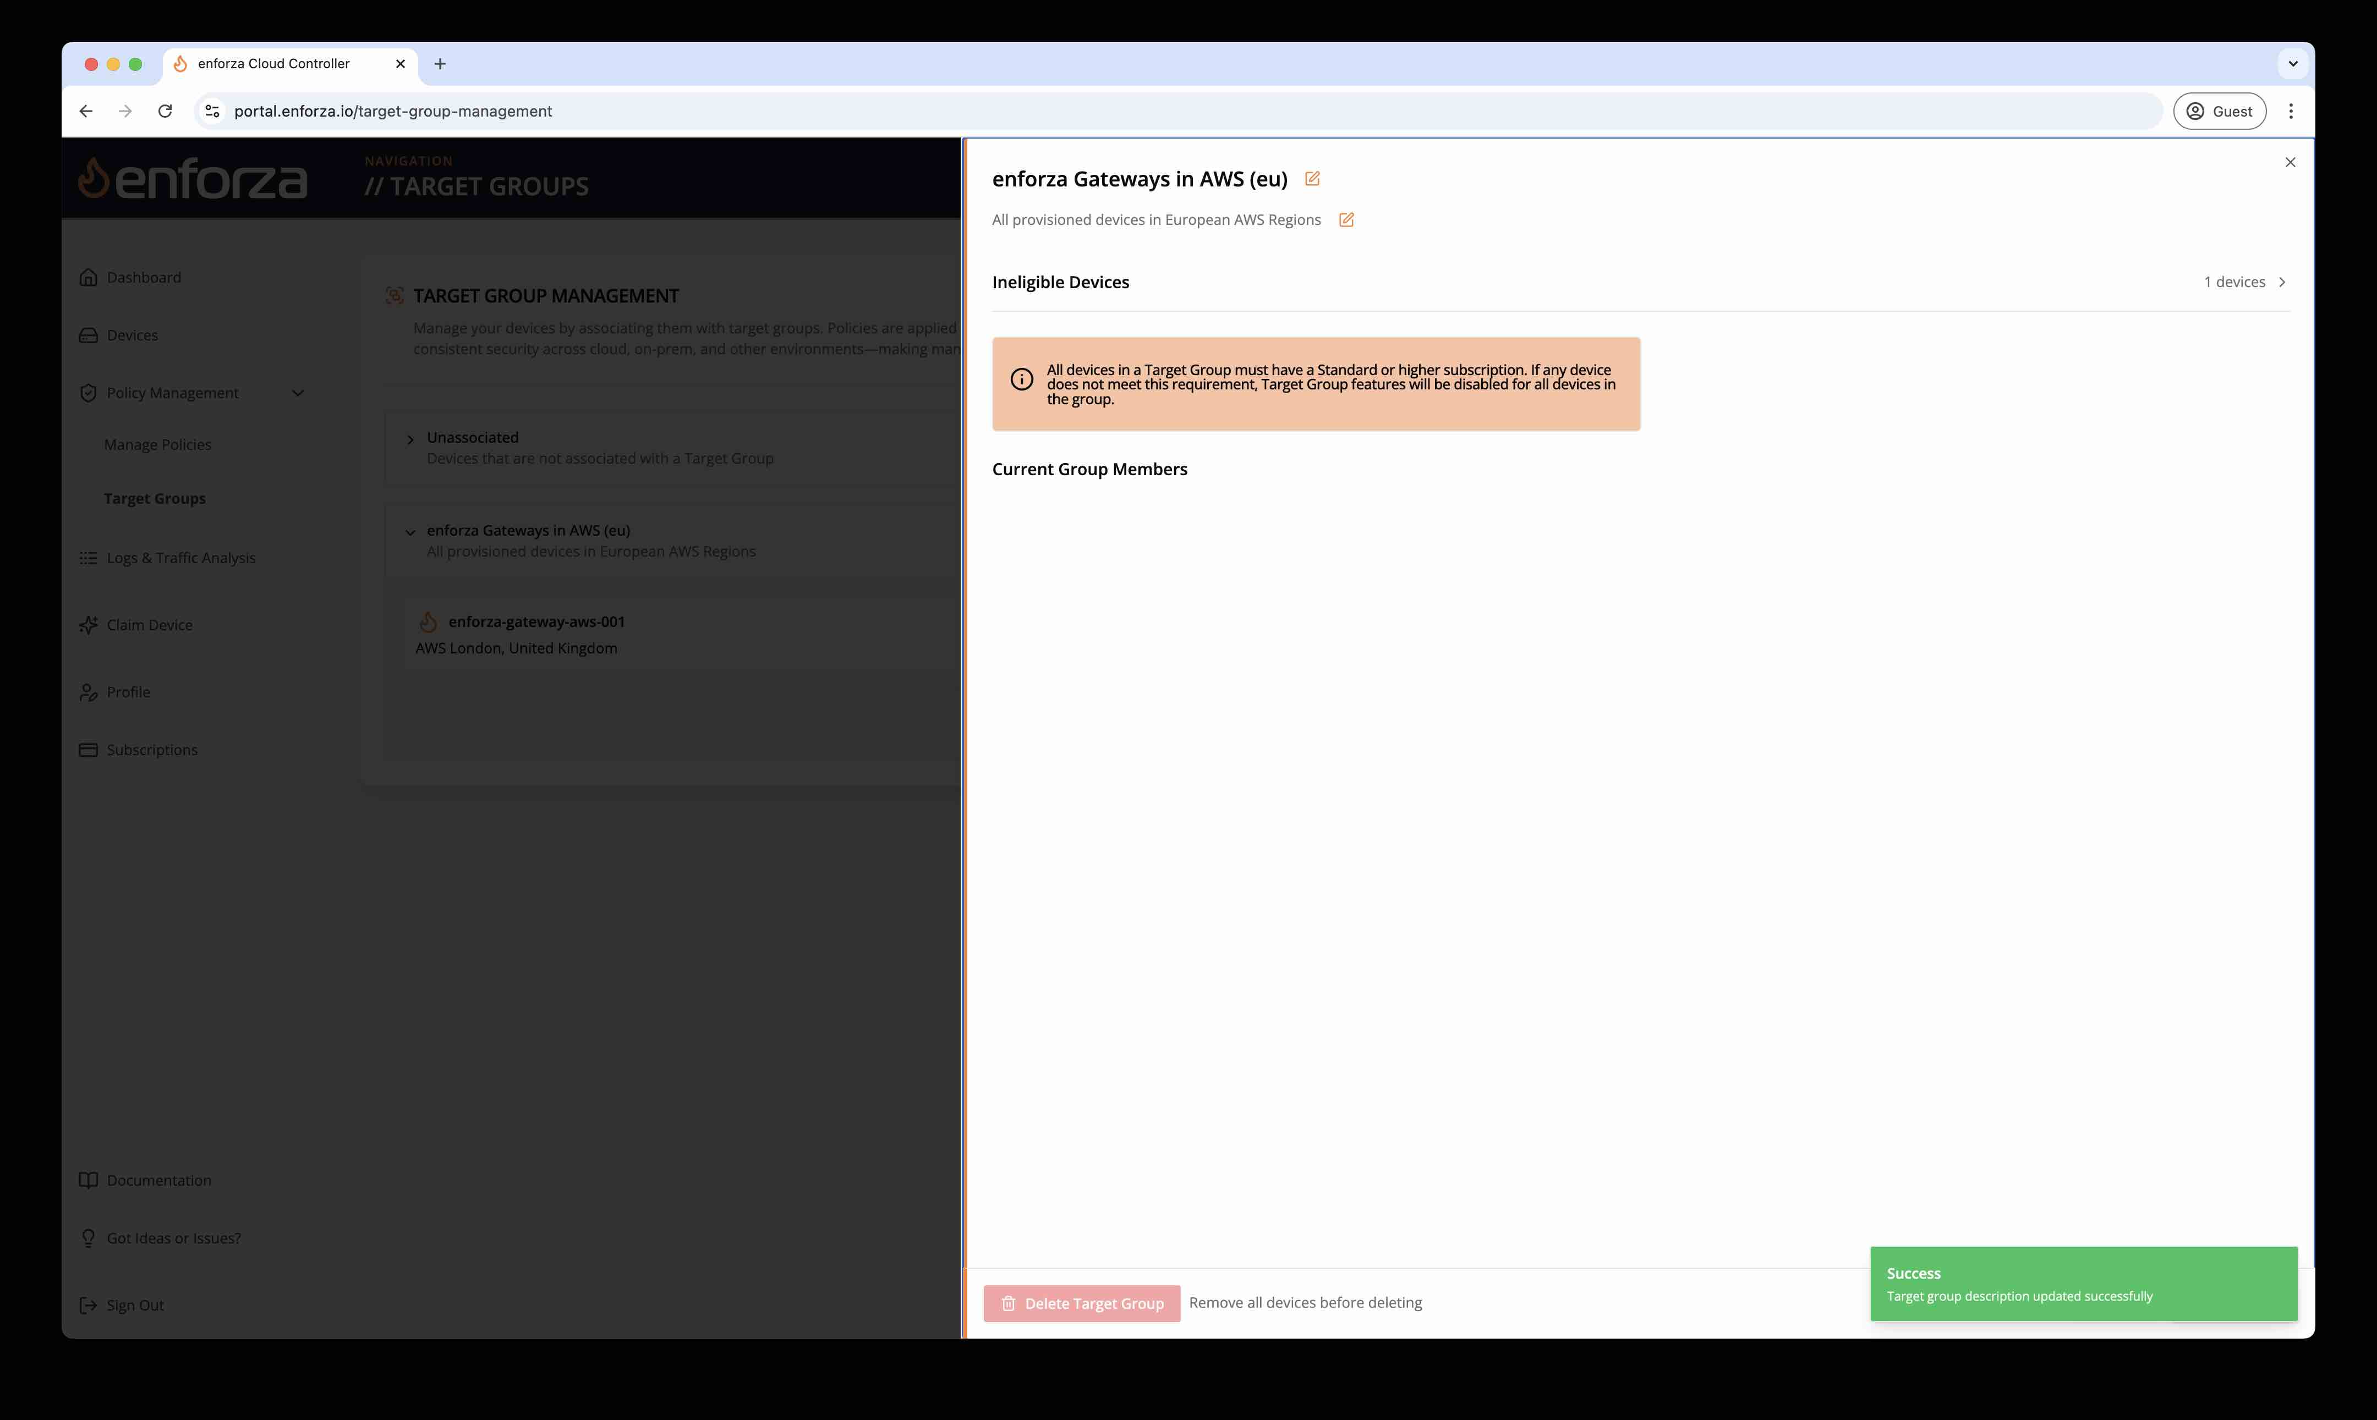2377x1420 pixels.
Task: Click Got Ideas or Issues lightbulb icon
Action: click(88, 1238)
